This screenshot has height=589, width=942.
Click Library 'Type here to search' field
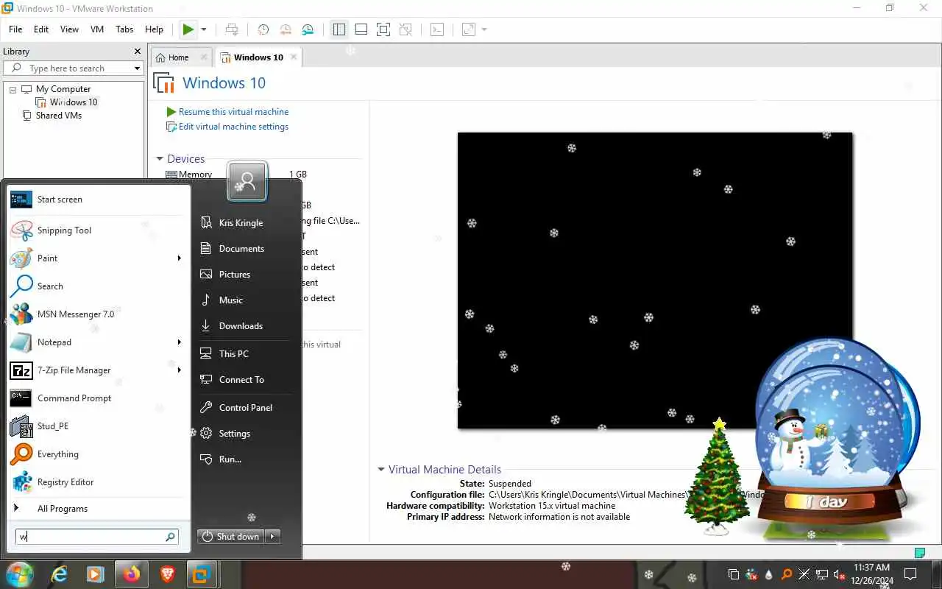click(x=73, y=68)
